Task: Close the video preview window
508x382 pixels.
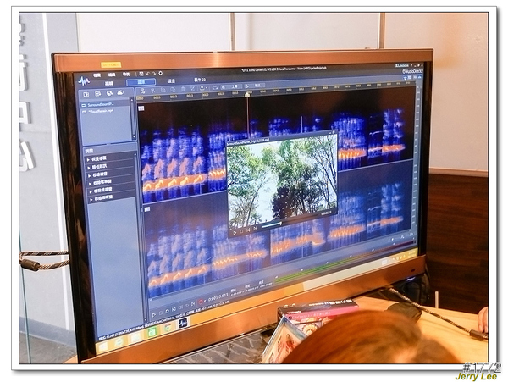Action: point(333,132)
